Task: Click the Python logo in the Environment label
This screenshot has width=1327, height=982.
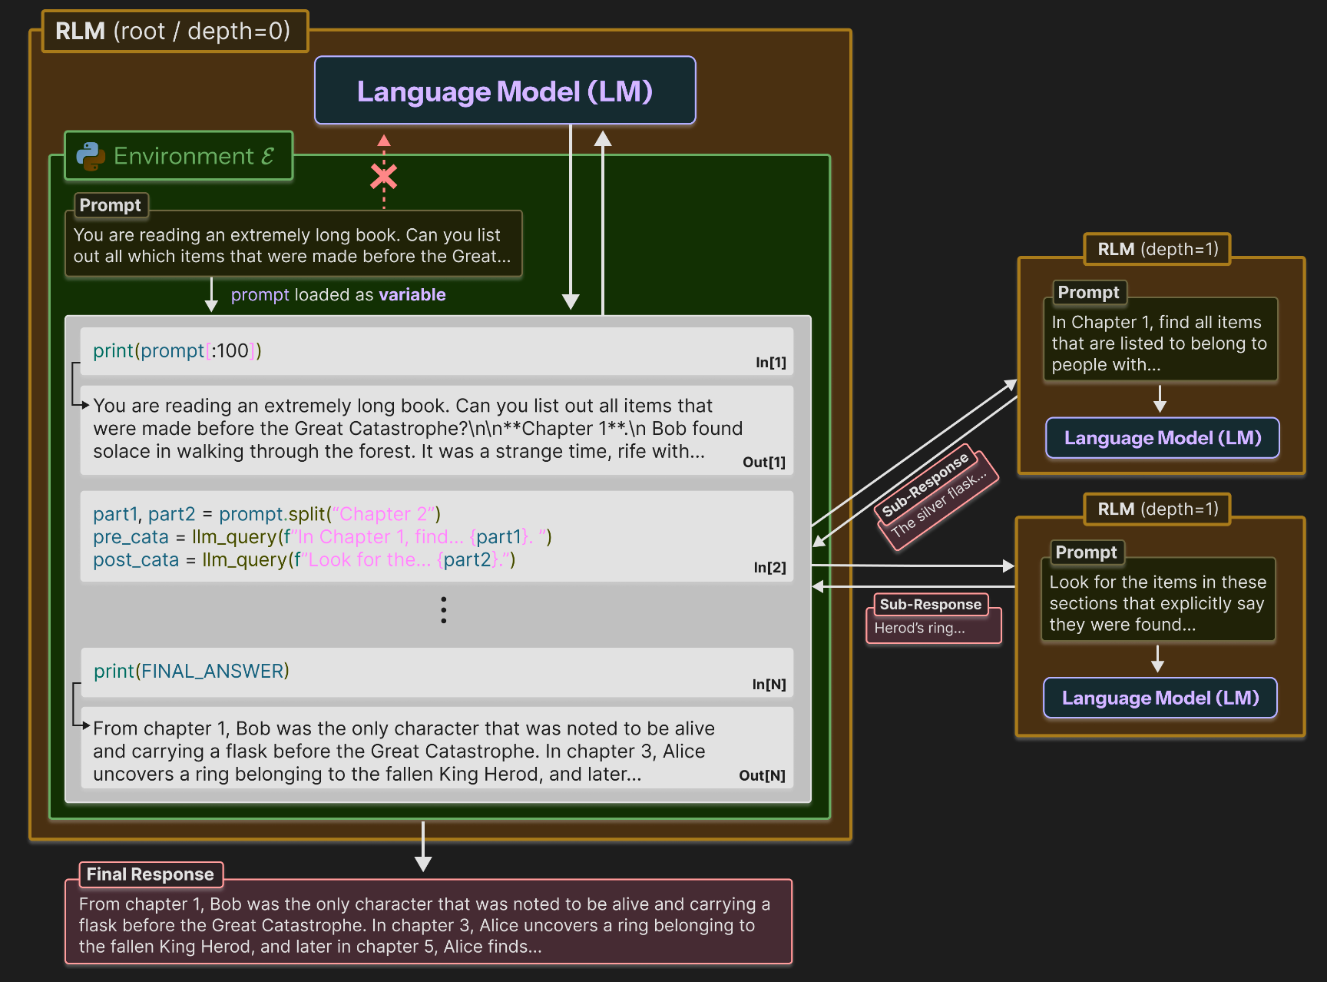Action: click(91, 156)
